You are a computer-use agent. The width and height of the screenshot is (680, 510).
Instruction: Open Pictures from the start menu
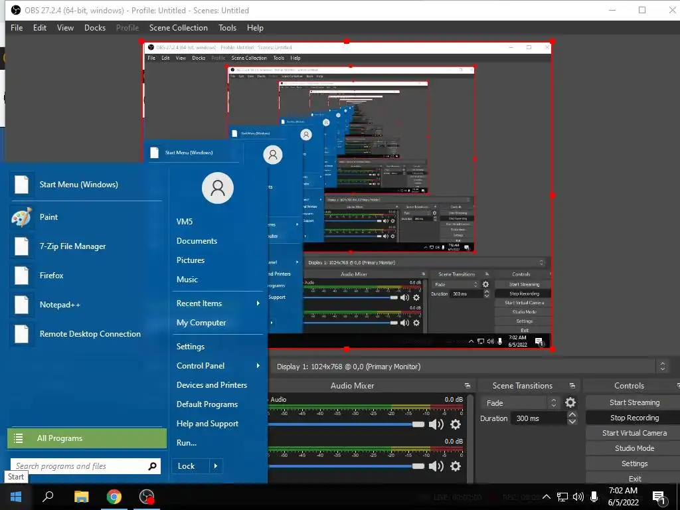191,260
